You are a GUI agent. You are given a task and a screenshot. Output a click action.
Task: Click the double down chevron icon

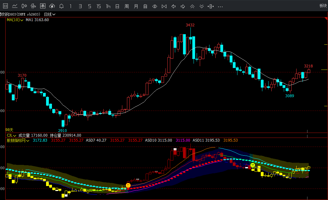[x=202, y=7]
